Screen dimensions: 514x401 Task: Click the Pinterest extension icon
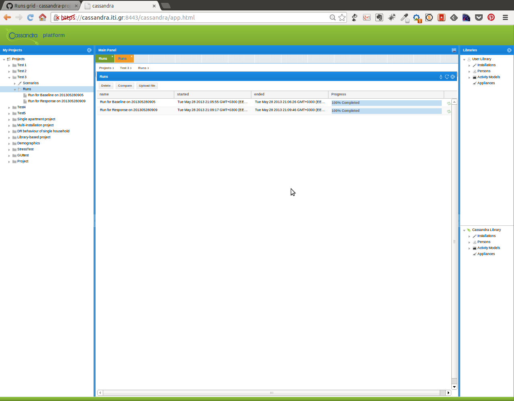tap(491, 17)
